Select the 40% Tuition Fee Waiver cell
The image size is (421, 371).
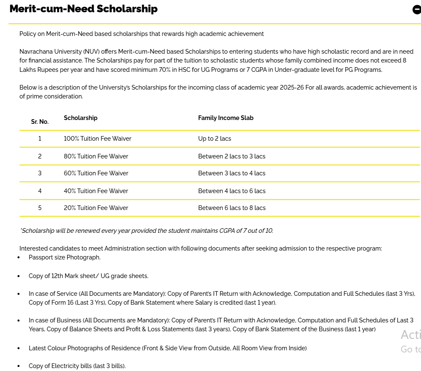[96, 191]
